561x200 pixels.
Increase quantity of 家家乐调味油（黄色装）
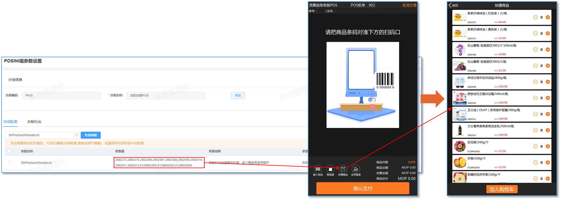tap(548, 34)
